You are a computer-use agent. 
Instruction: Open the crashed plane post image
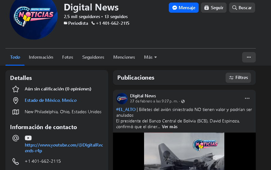(x=184, y=151)
